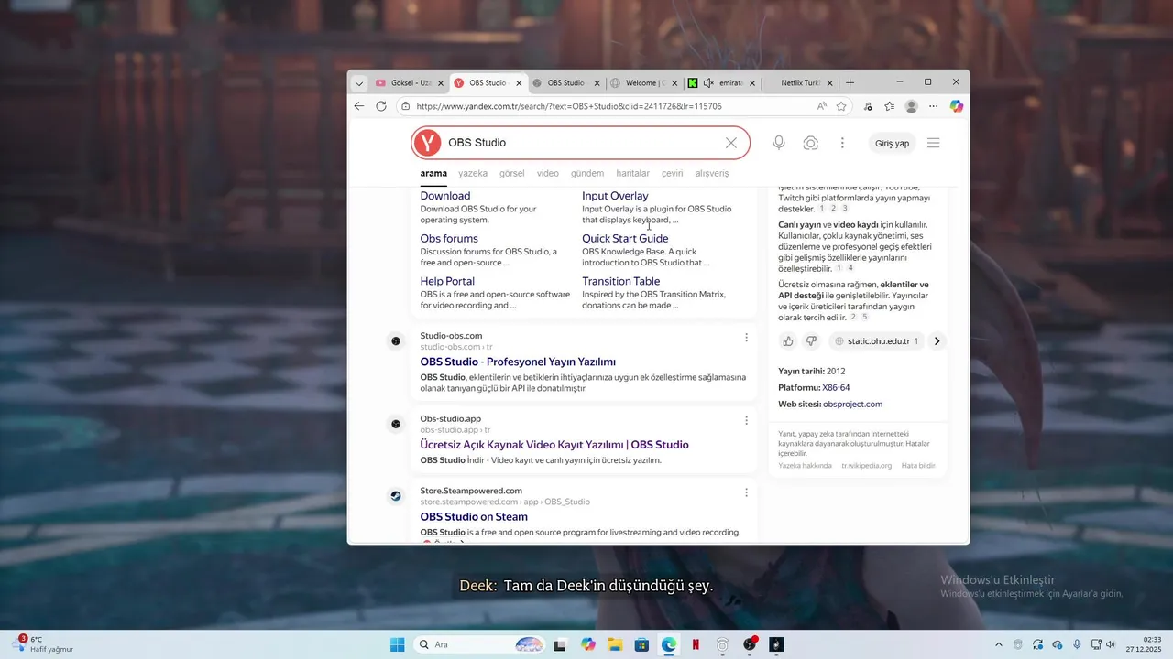1173x659 pixels.
Task: Start voice search with microphone icon
Action: tap(779, 143)
